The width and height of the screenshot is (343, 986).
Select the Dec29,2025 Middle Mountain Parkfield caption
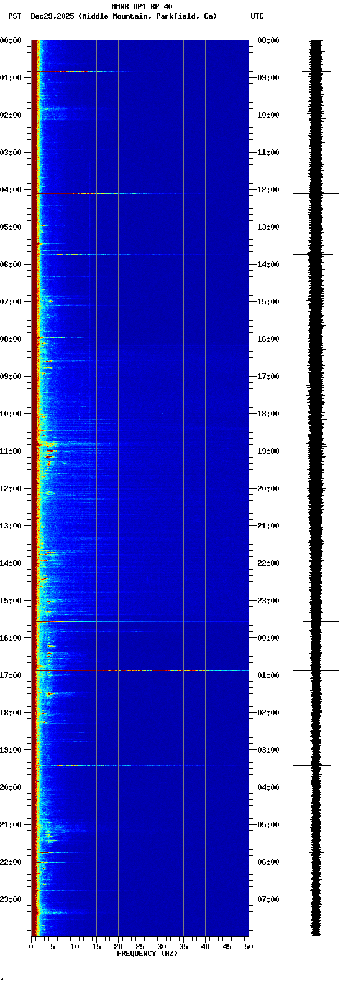click(x=124, y=16)
